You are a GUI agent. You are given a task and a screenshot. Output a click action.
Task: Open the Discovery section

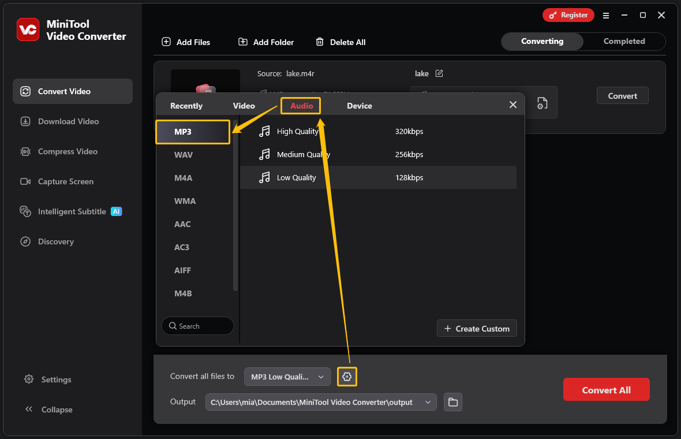click(x=56, y=241)
